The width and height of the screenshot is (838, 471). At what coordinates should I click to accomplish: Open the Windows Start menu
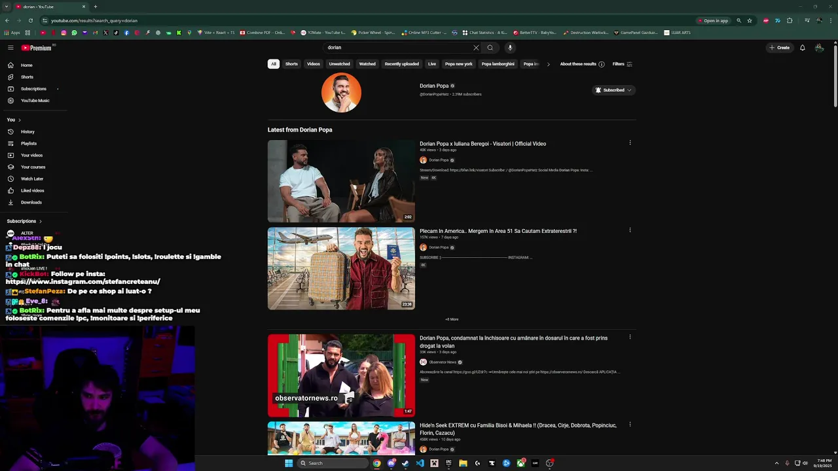289,463
